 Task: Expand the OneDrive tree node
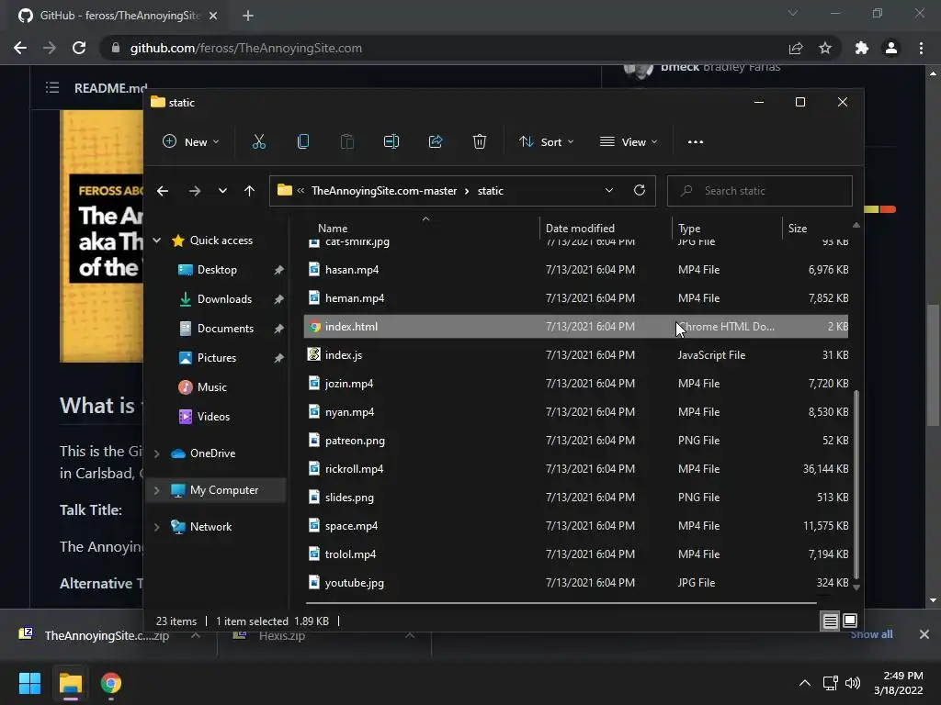click(x=157, y=453)
